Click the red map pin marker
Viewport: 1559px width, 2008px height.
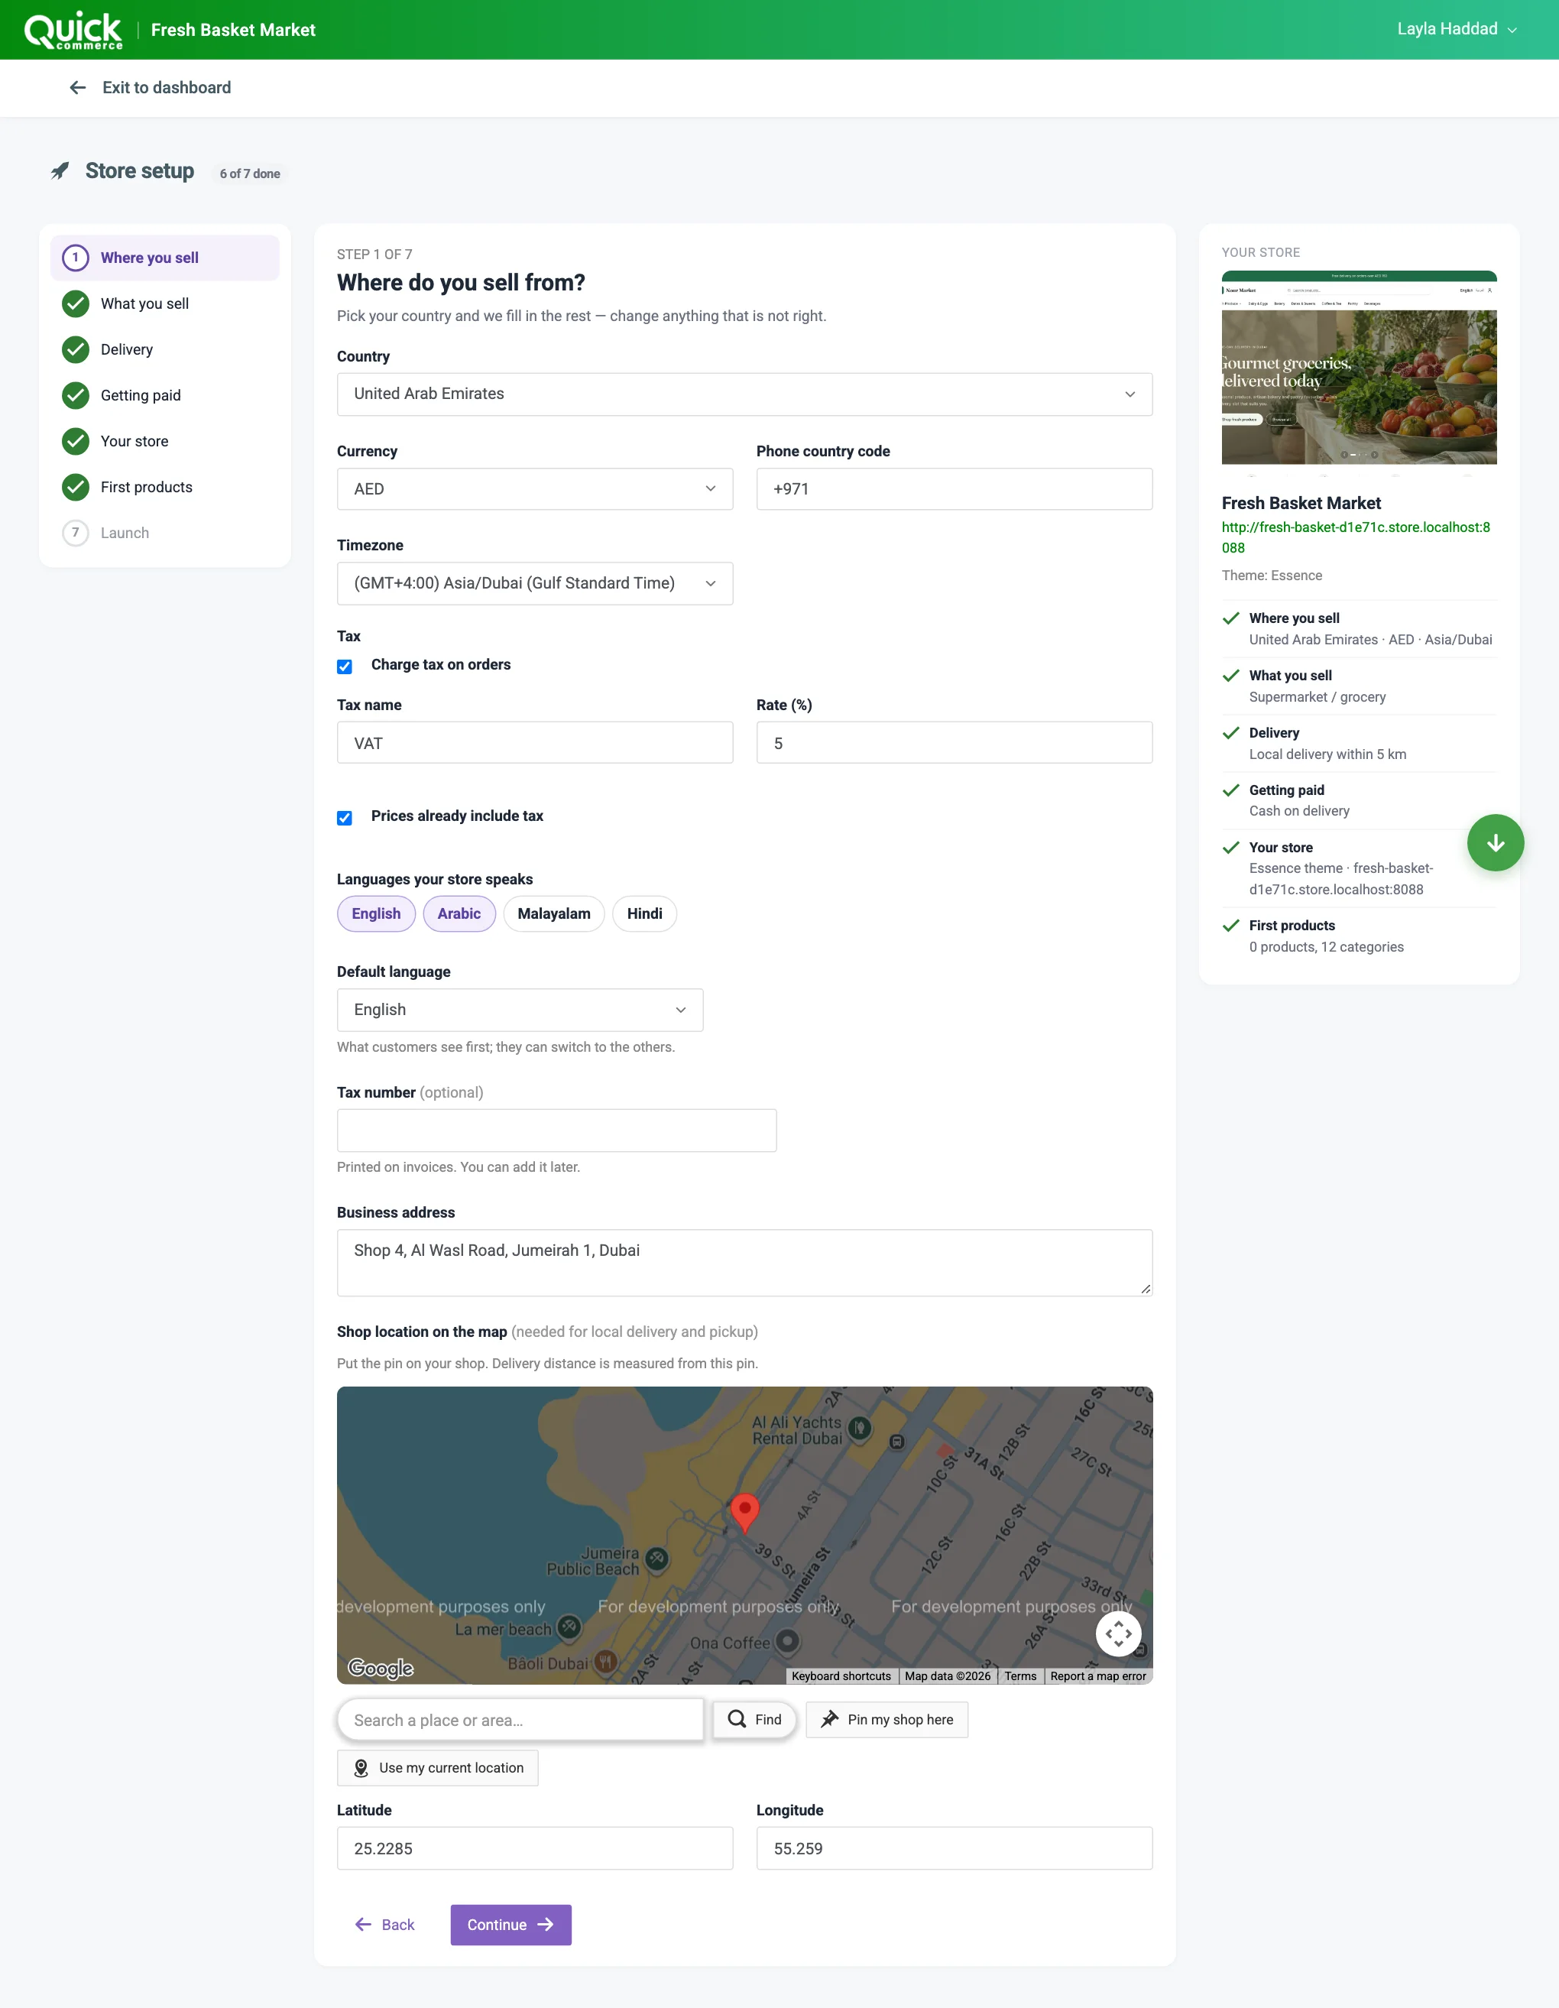(x=744, y=1513)
